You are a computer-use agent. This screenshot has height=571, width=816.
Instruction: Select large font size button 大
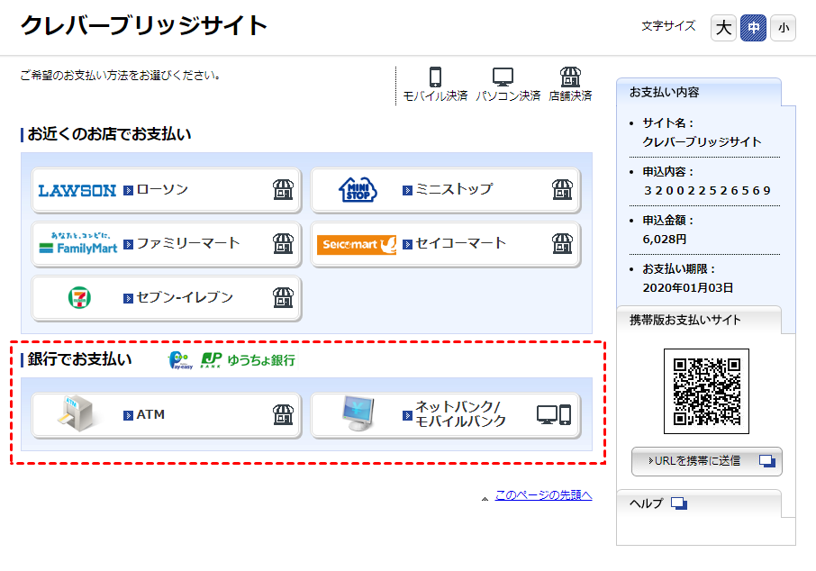(x=723, y=28)
